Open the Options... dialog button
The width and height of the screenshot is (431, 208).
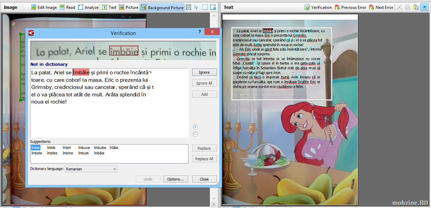pyautogui.click(x=175, y=179)
